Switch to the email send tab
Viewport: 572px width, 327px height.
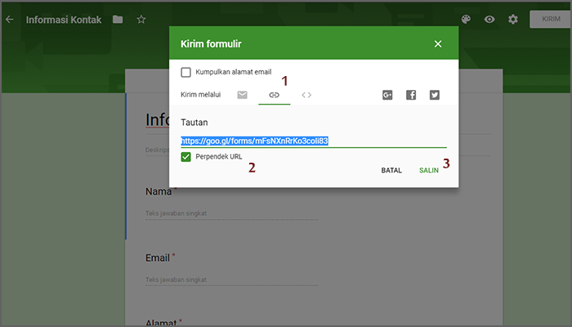pos(242,95)
